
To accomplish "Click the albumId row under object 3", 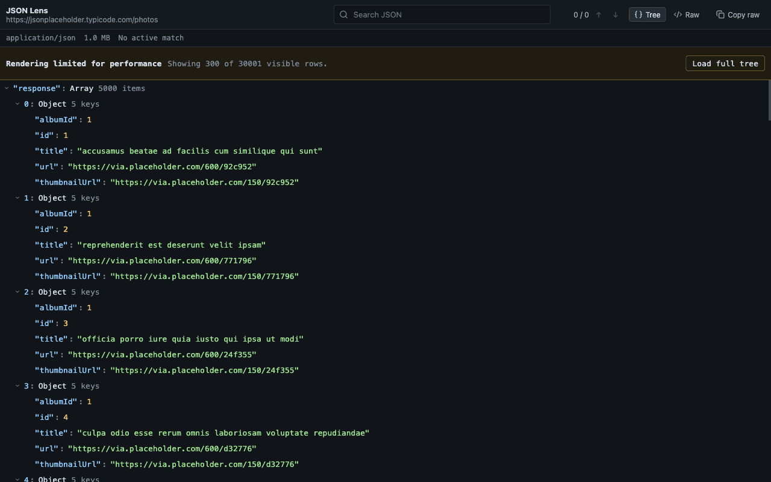I will (385, 401).
